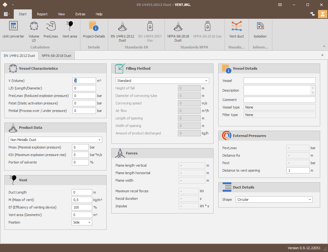This screenshot has width=328, height=252.
Task: Click the Vent balloon panel icon
Action: click(x=13, y=180)
